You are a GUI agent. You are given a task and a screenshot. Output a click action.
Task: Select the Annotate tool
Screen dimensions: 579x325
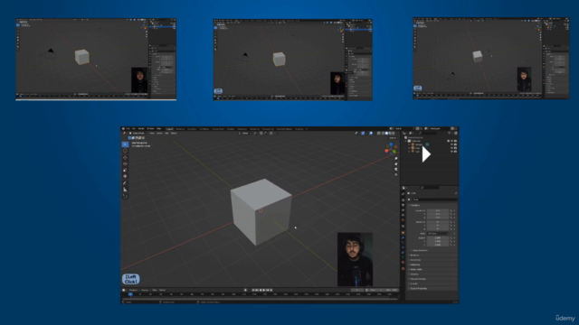pyautogui.click(x=125, y=183)
